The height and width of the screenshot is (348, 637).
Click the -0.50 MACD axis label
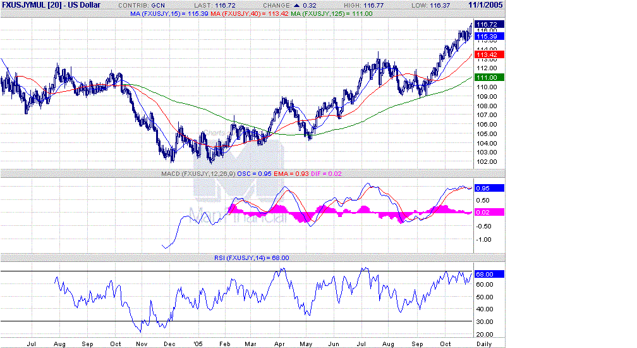483,227
